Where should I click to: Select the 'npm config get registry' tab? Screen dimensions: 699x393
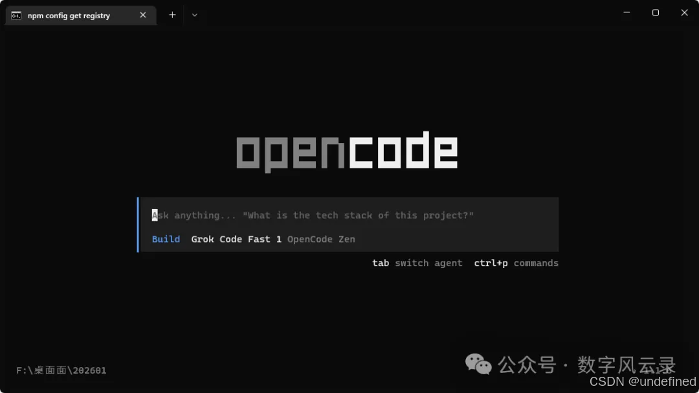coord(81,15)
